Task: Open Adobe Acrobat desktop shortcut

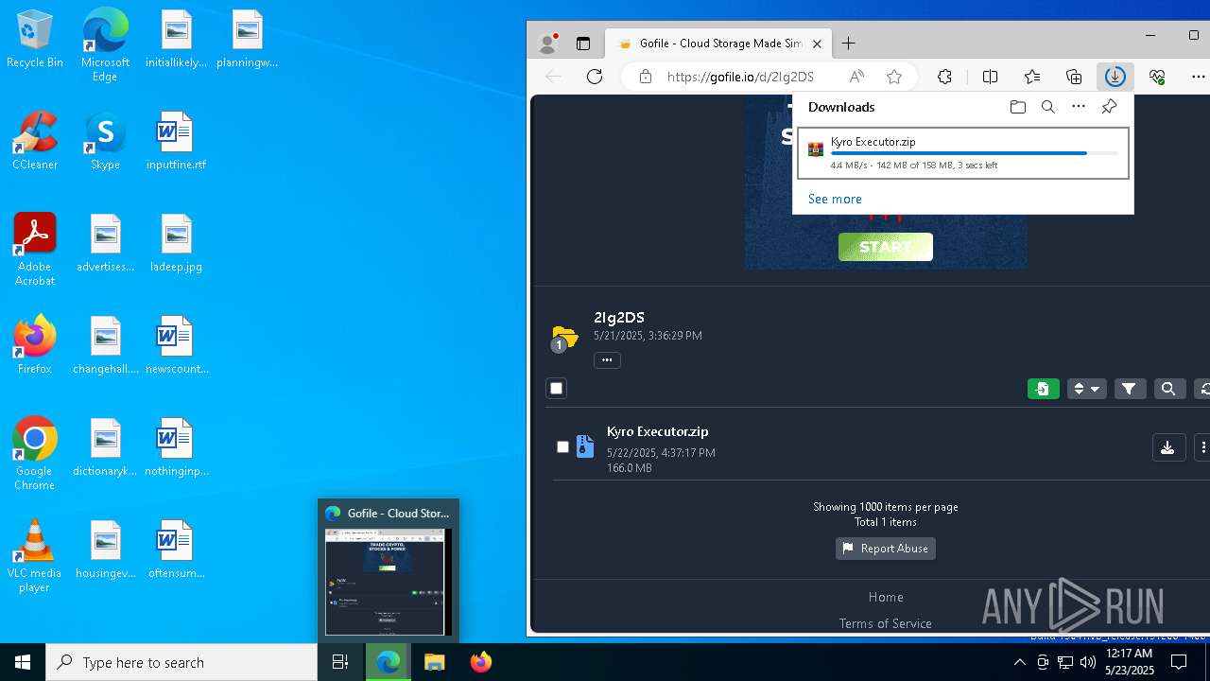Action: click(35, 250)
